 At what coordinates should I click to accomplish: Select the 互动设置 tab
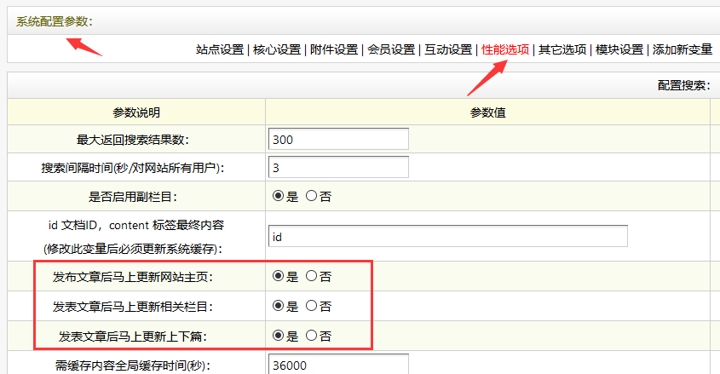pyautogui.click(x=448, y=49)
